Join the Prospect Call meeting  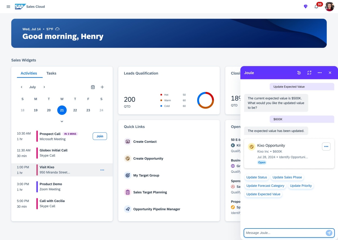pos(100,136)
